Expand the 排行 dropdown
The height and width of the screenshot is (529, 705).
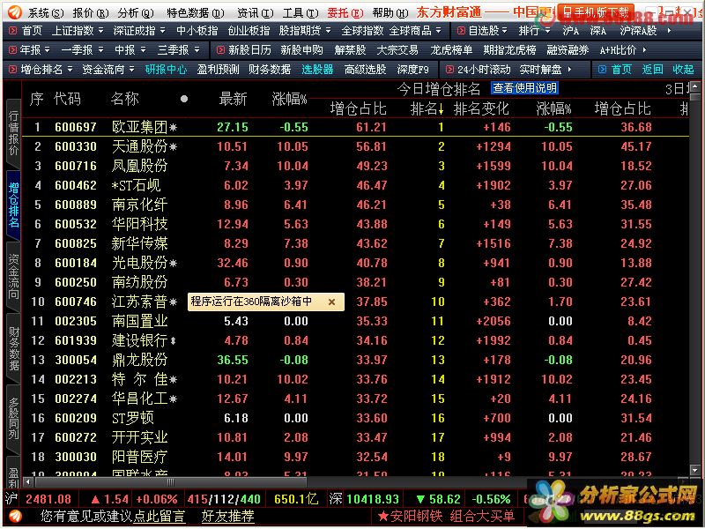tap(547, 31)
